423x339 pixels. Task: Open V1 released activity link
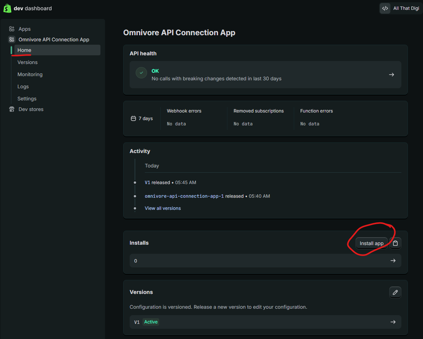[x=147, y=183]
